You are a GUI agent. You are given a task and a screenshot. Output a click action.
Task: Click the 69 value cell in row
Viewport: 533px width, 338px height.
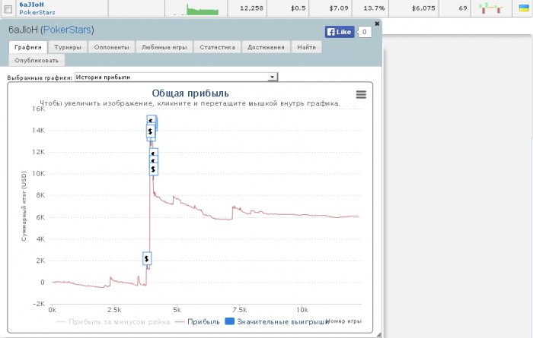pos(463,8)
